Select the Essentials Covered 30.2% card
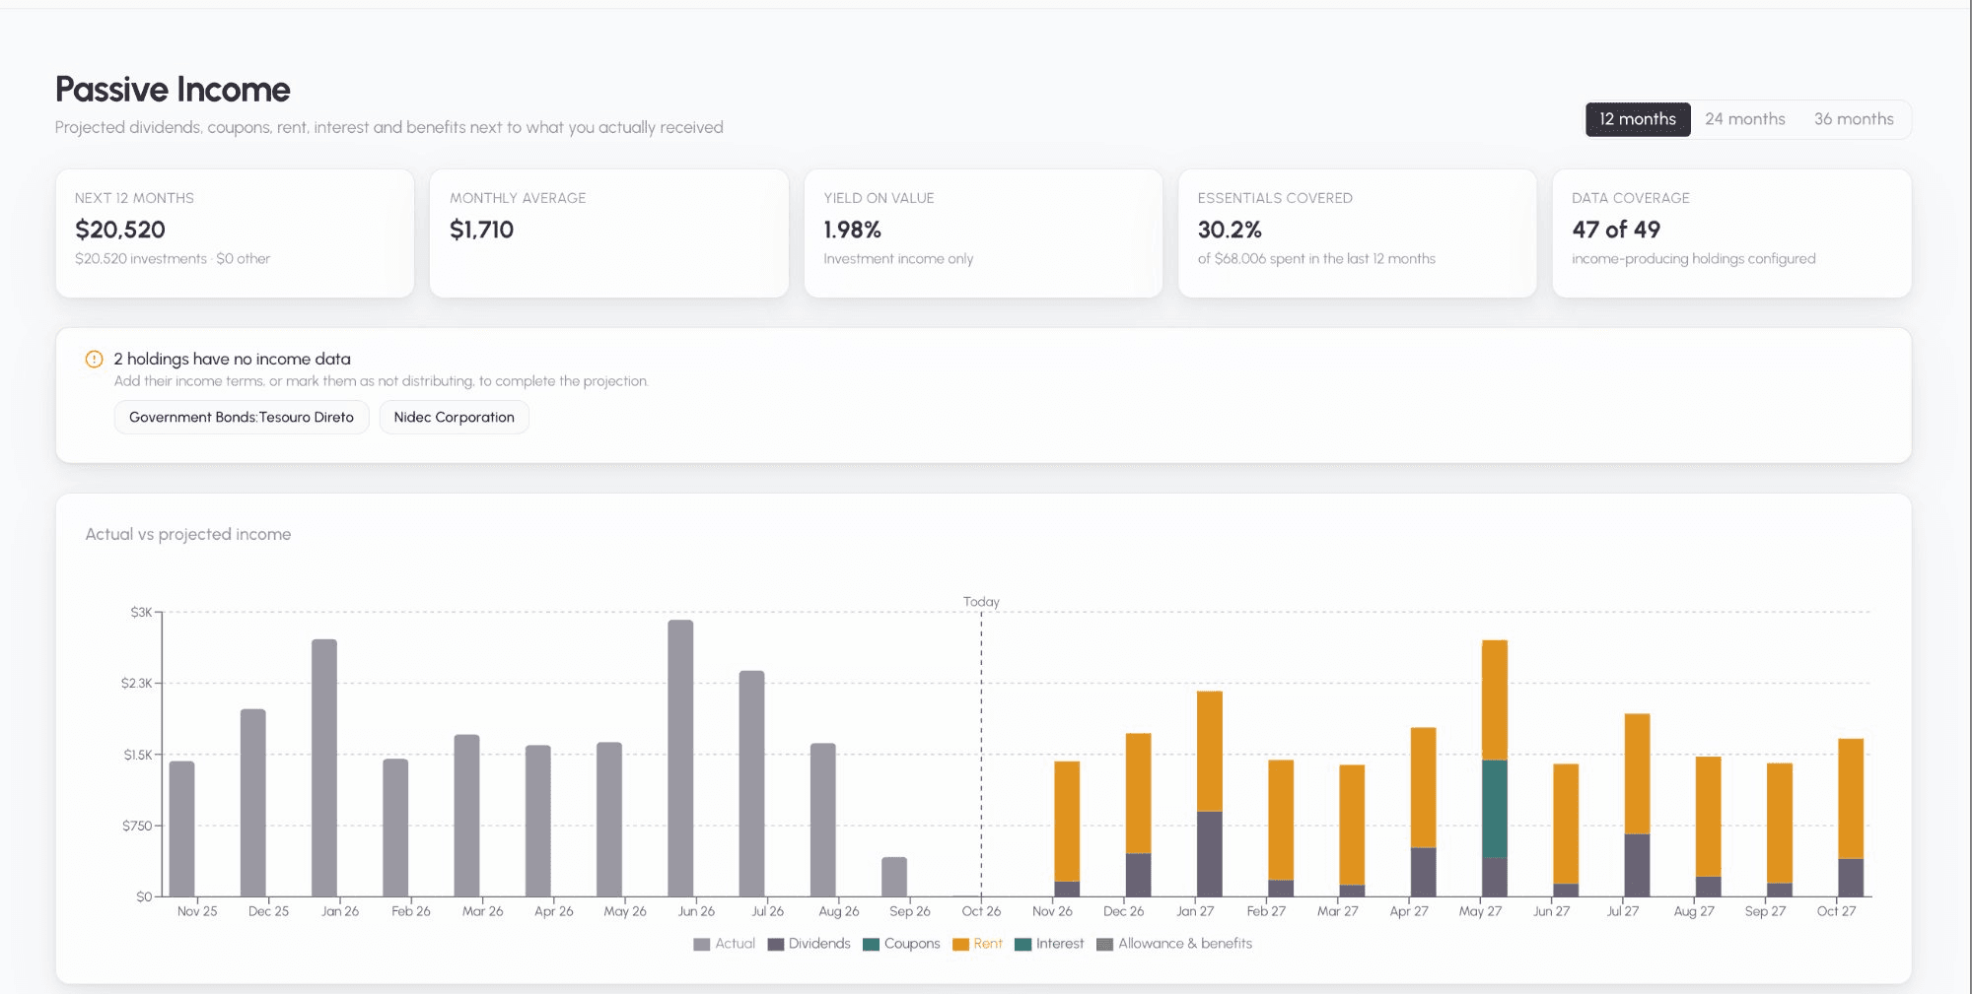The image size is (1972, 994). pos(1357,233)
